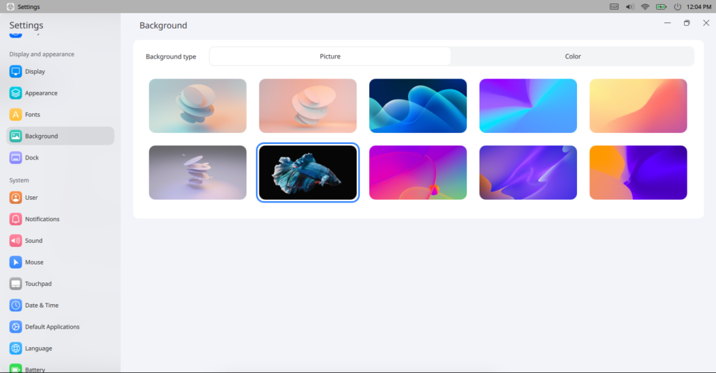Click the Default Applications label
This screenshot has height=373, width=716.
click(52, 326)
